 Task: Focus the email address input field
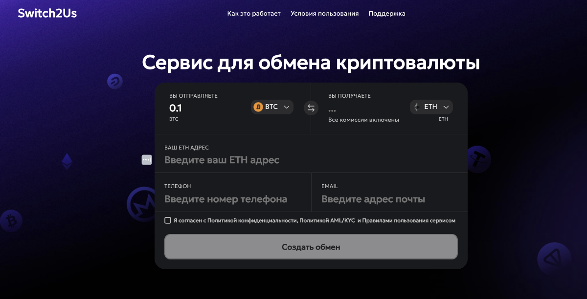389,199
